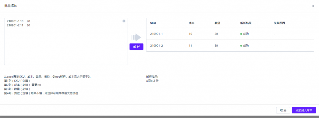The image size is (319, 118).
Task: Click the green 成功 status dot for 210901-1
Action: point(241,34)
